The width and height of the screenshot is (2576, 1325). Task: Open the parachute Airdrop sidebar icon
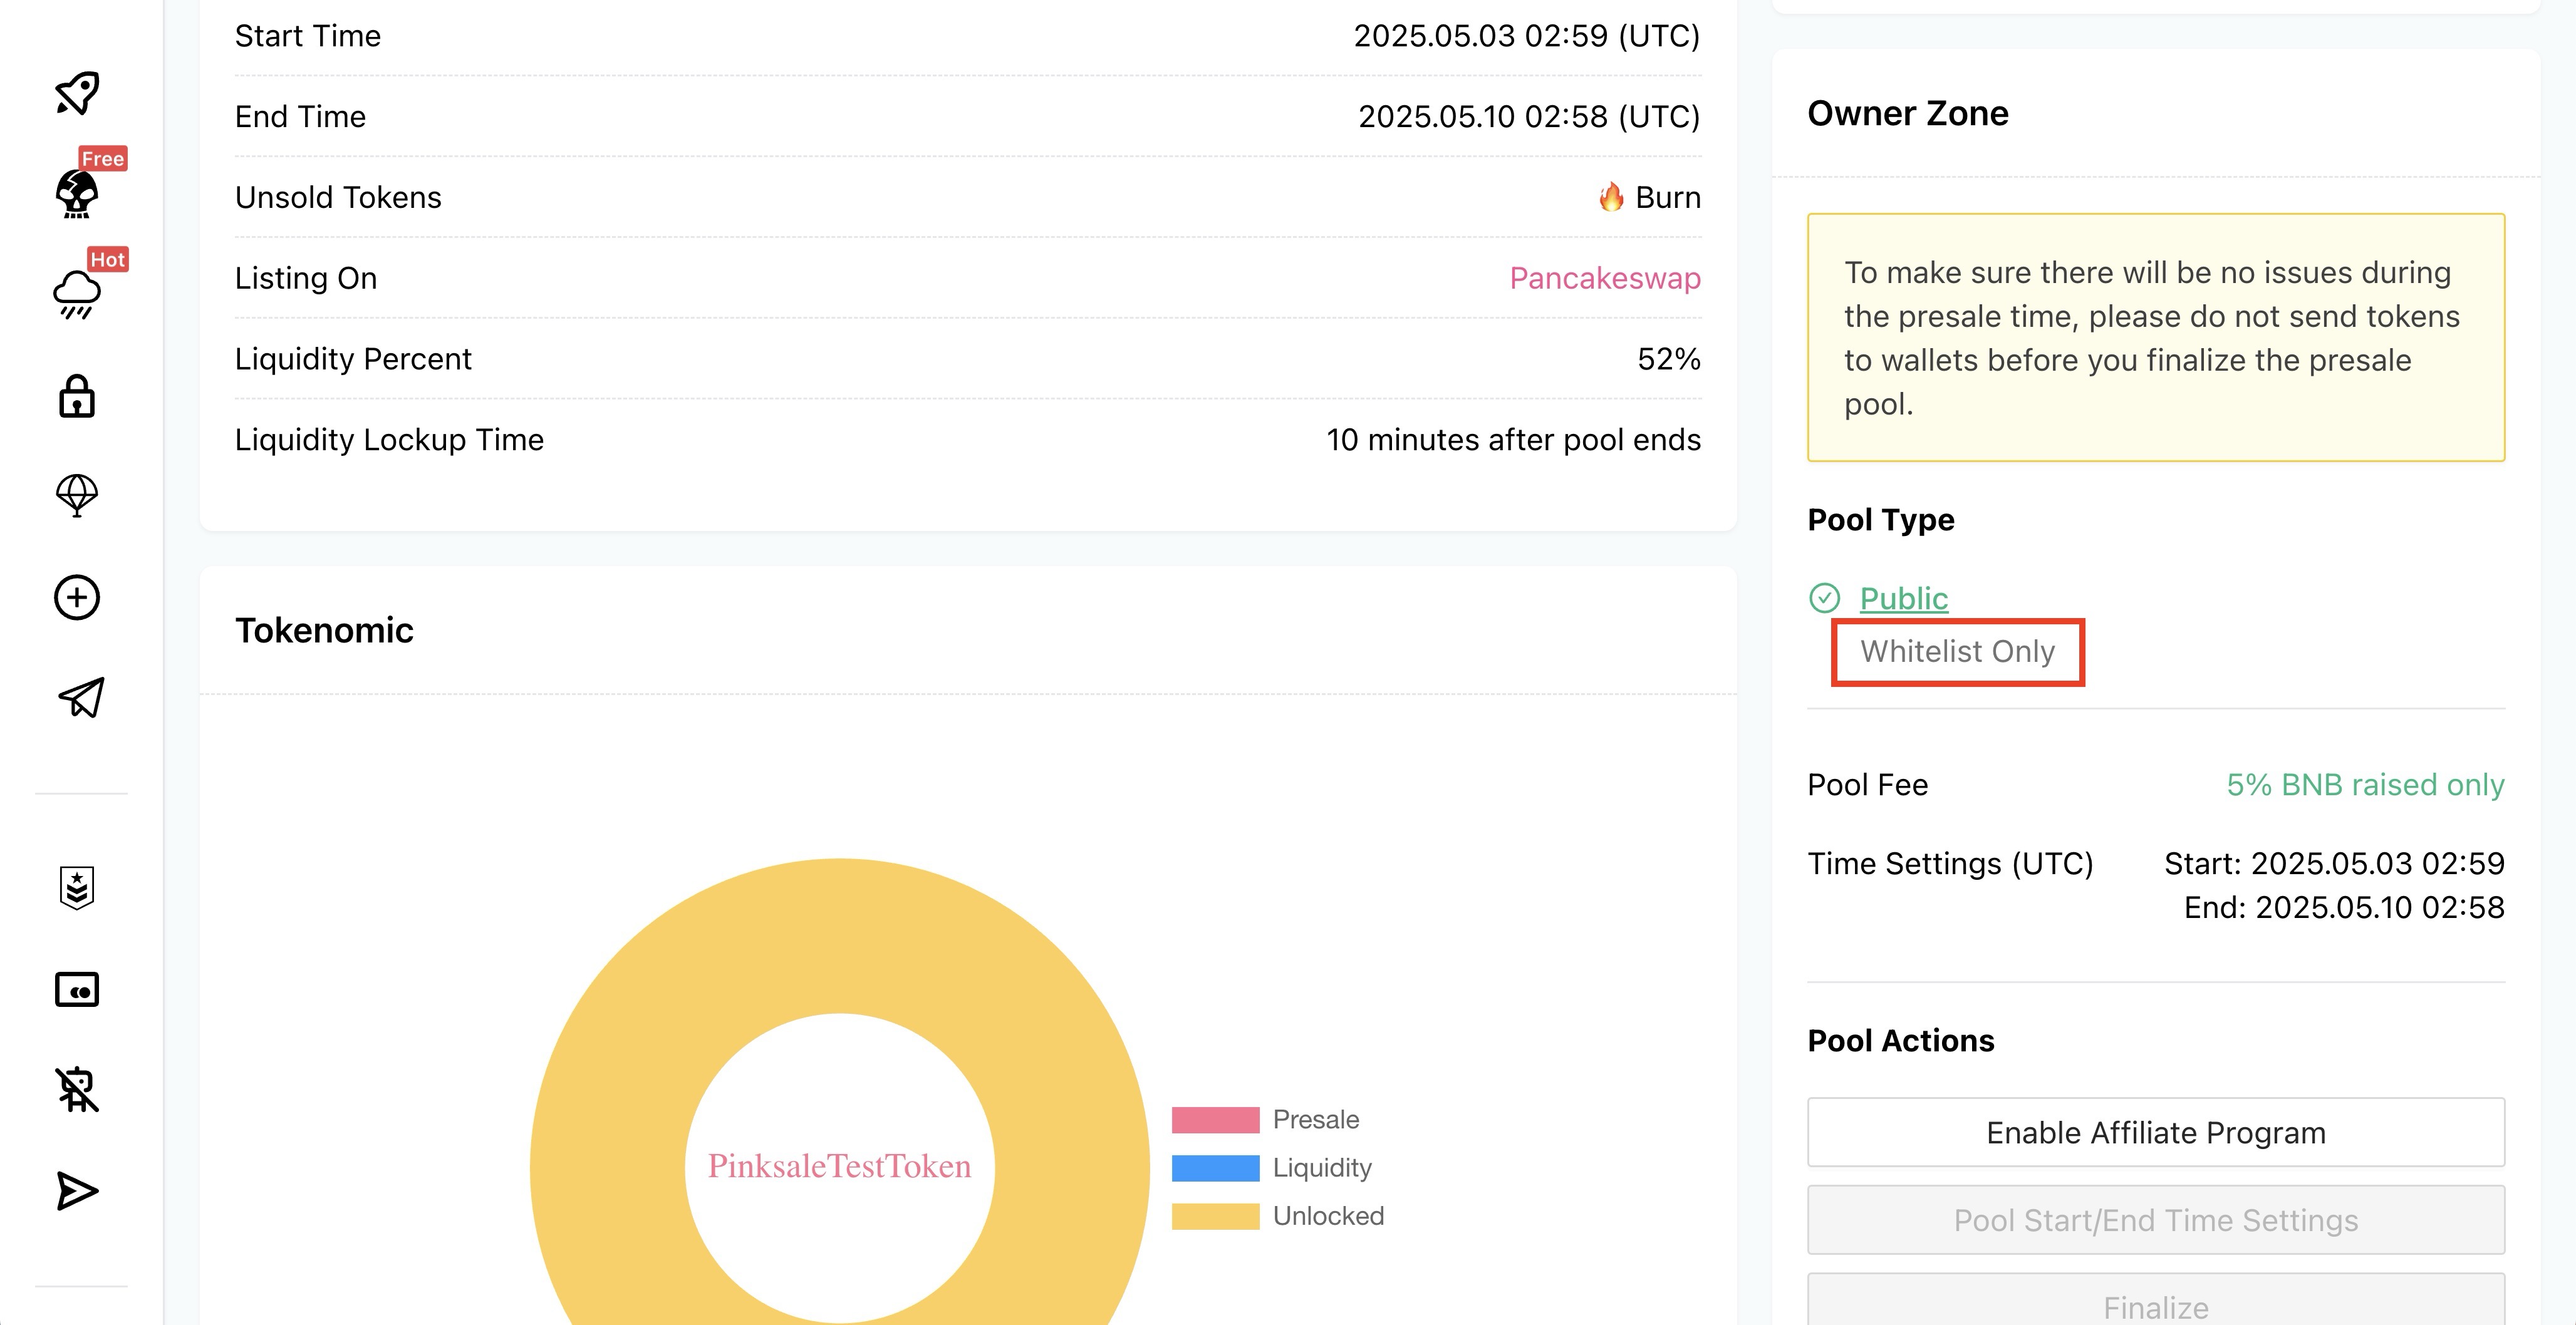point(77,496)
